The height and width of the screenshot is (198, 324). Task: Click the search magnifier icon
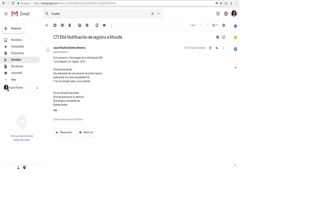tap(47, 13)
